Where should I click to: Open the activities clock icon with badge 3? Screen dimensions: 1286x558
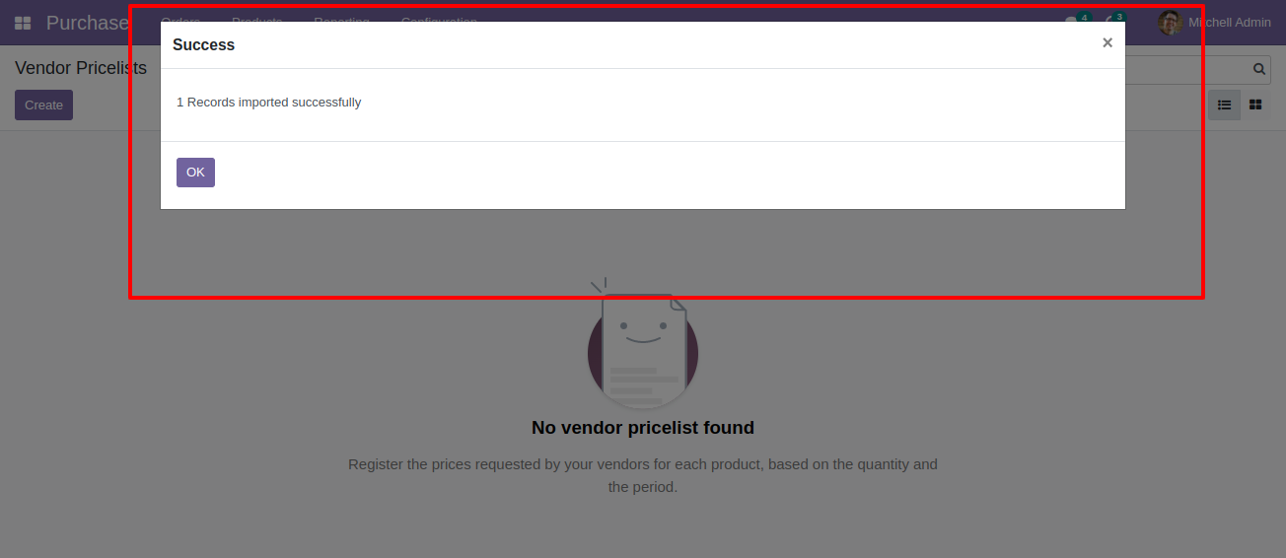(x=1112, y=21)
